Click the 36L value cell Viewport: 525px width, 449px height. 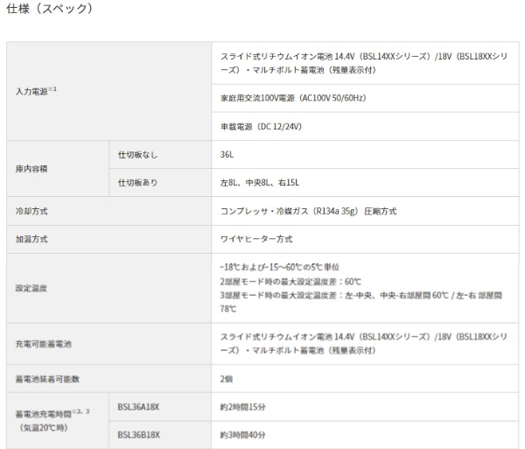(365, 155)
